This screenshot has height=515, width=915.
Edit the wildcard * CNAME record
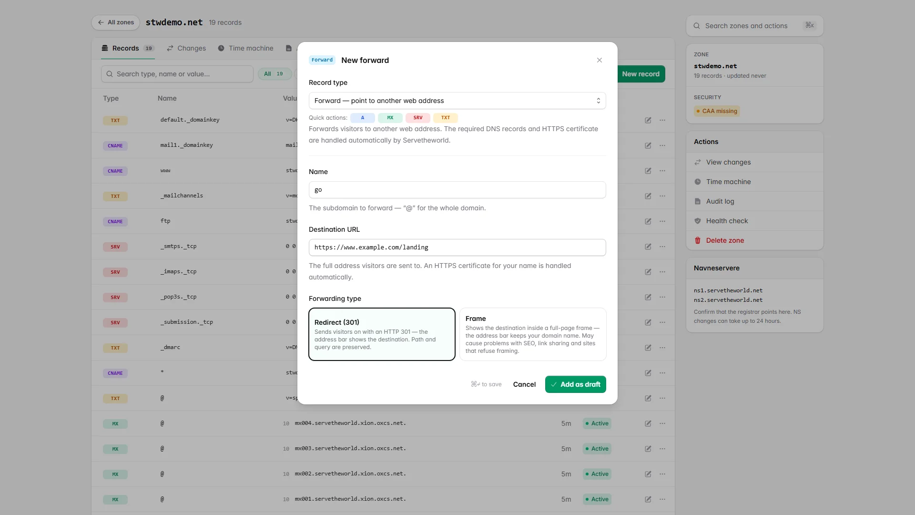(x=648, y=373)
